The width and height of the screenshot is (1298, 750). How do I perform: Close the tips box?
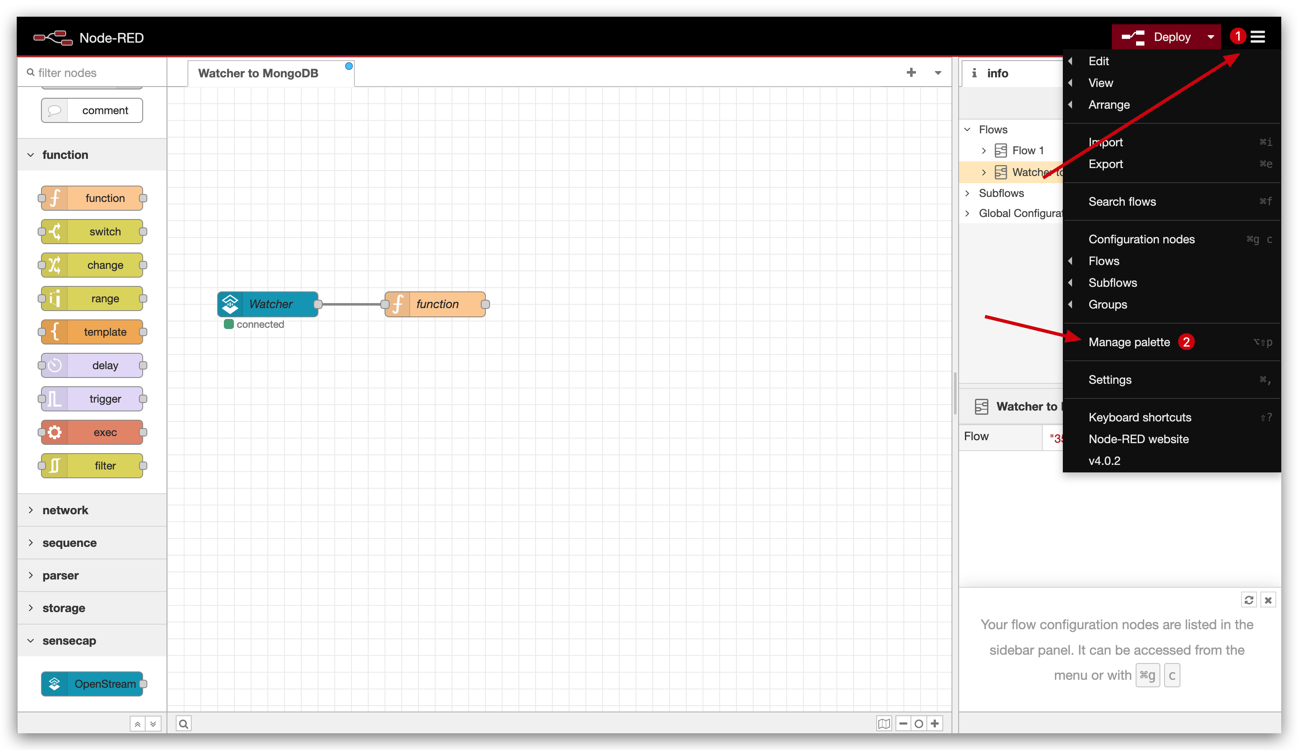pyautogui.click(x=1268, y=599)
